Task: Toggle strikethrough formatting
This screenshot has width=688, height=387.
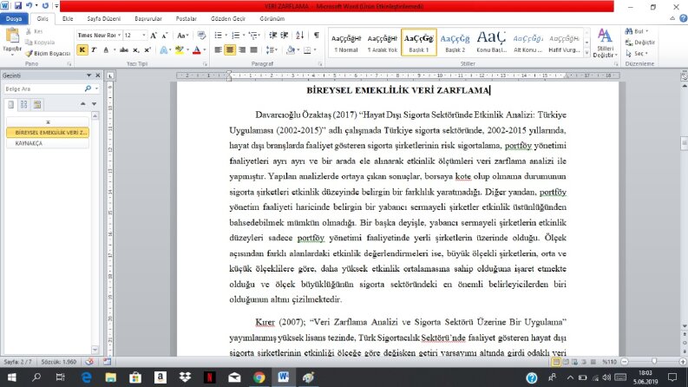Action: coord(124,50)
